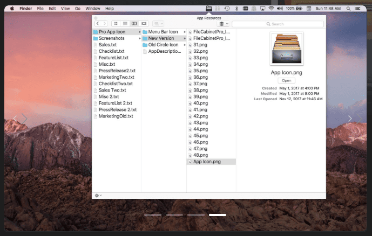Expand the Old Circle Icon folder arrow
The image size is (372, 236).
point(185,45)
